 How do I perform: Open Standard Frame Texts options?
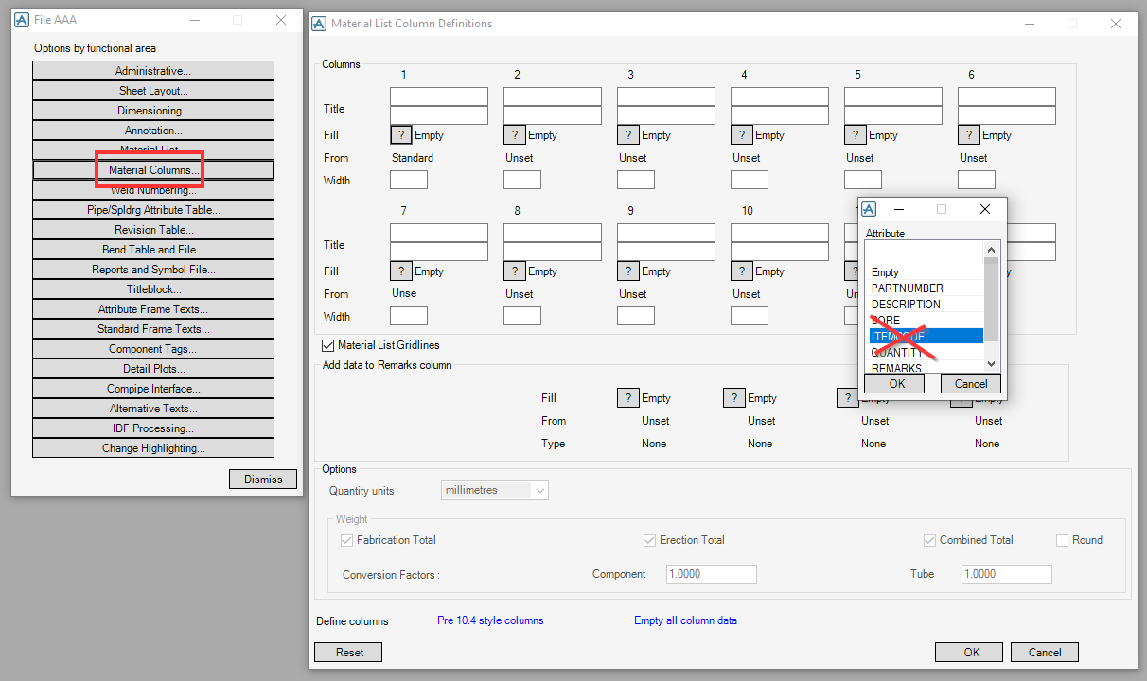tap(153, 329)
